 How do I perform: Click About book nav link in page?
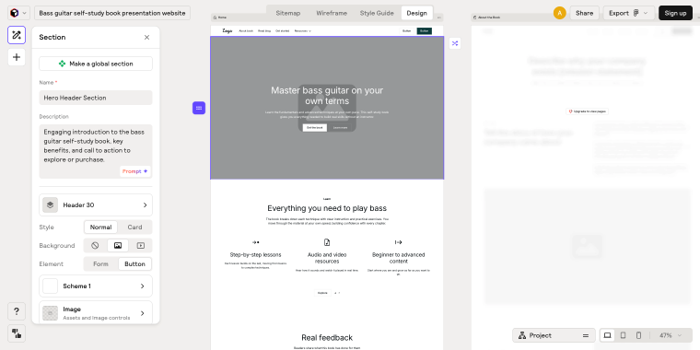pyautogui.click(x=246, y=30)
